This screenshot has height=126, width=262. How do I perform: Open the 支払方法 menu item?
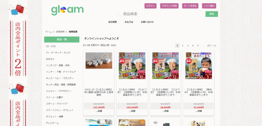click(x=129, y=22)
